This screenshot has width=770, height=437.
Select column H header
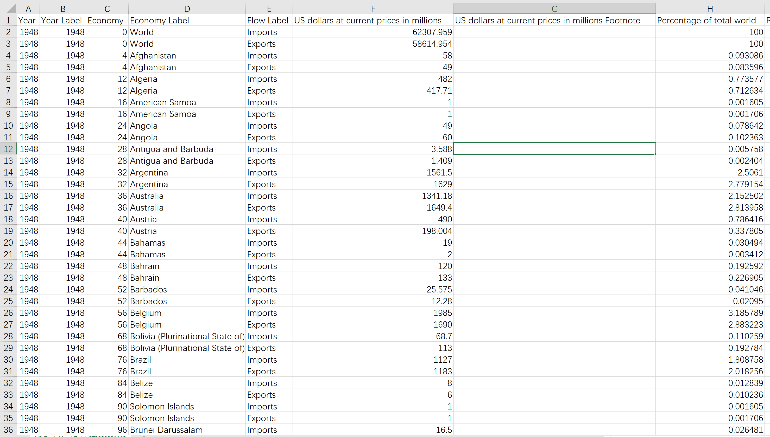tap(710, 9)
